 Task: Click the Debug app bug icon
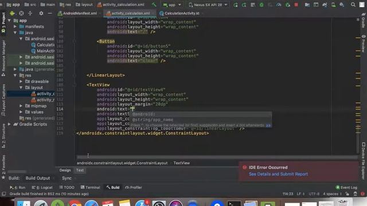tap(261, 5)
